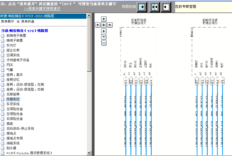This screenshot has height=156, width=232.
Task: Open the 菜单关键字搜索演示 link
Action: 42,8
